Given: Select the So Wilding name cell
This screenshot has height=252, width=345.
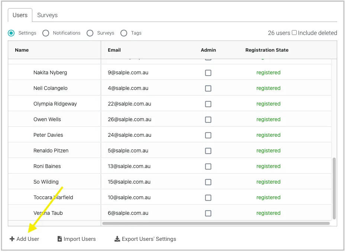Looking at the screenshot, I should tap(54, 181).
